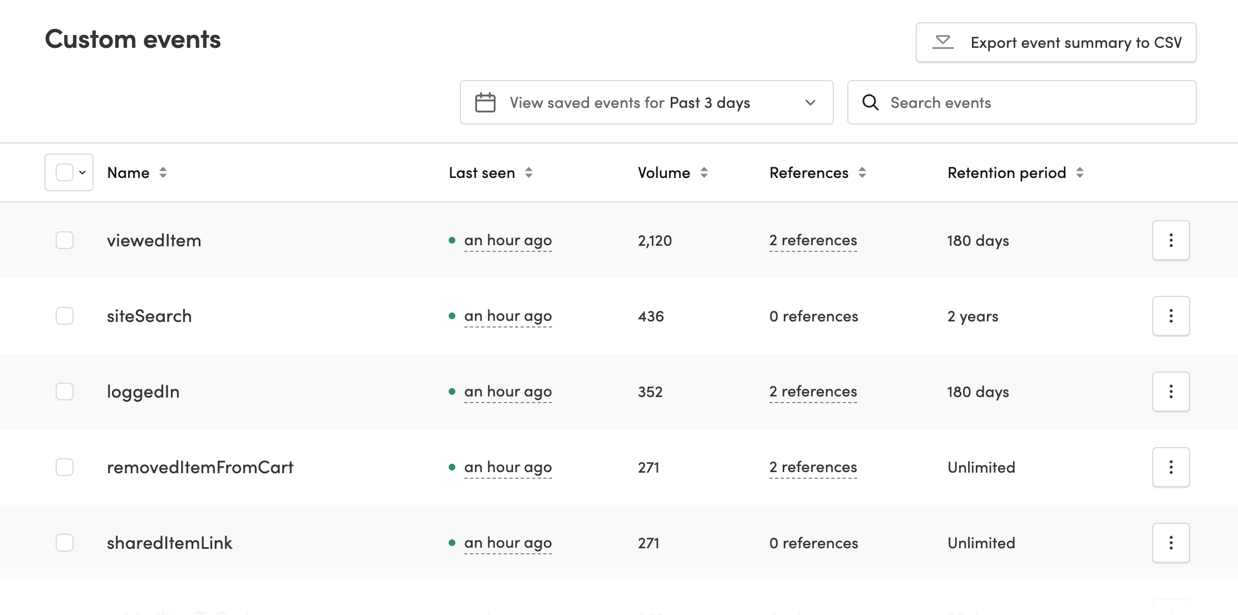
Task: Toggle the checkbox for siteSearch row
Action: coord(65,315)
